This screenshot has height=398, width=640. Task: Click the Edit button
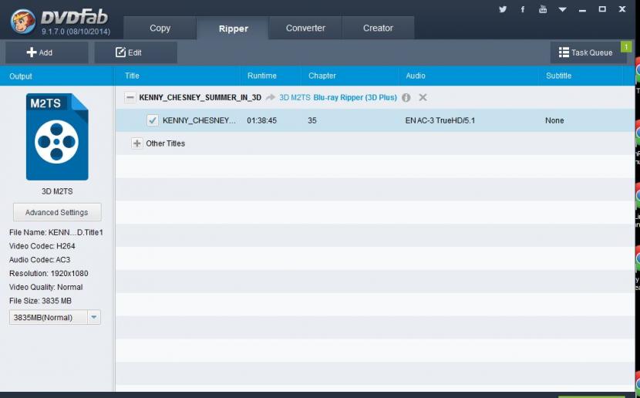coord(136,52)
